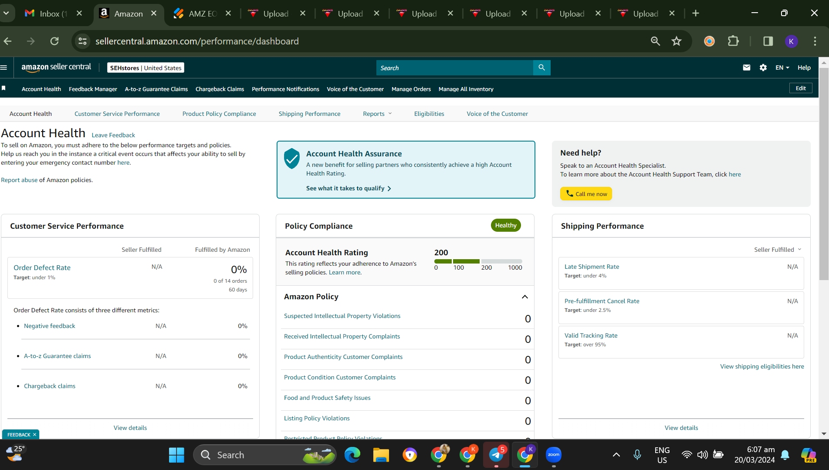The height and width of the screenshot is (470, 829).
Task: Open the Windows Start menu
Action: coord(176,455)
